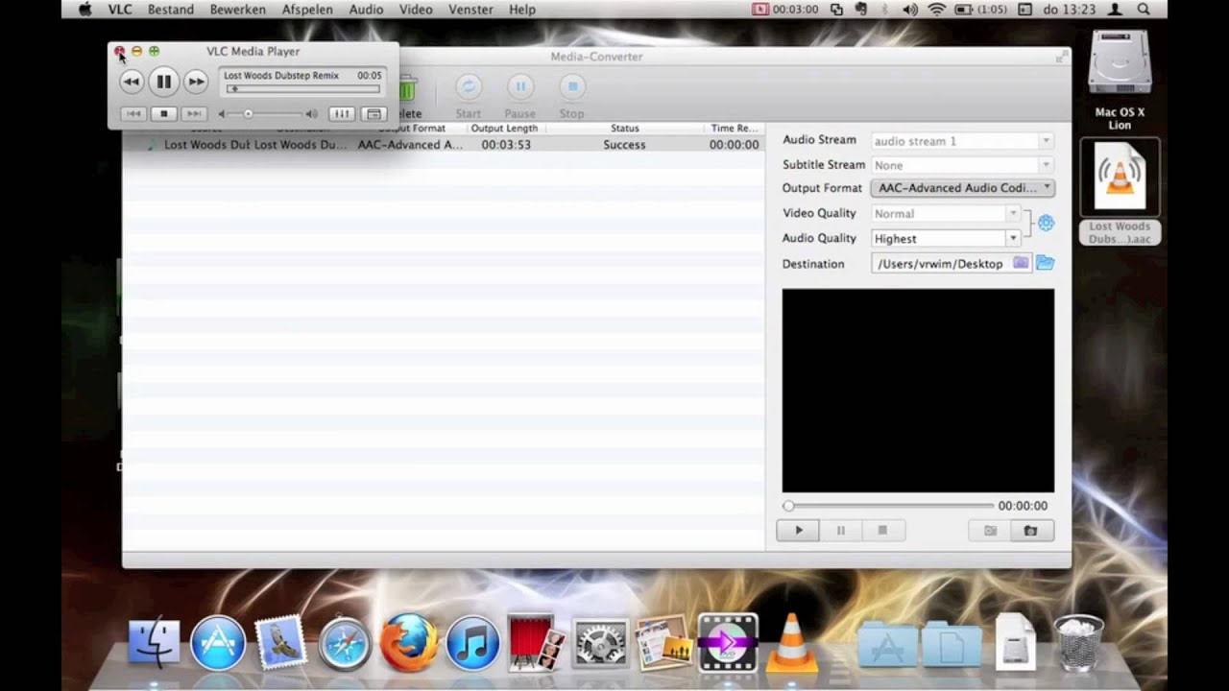Click the Start conversion button
Viewport: 1229px width, 691px height.
pos(469,96)
